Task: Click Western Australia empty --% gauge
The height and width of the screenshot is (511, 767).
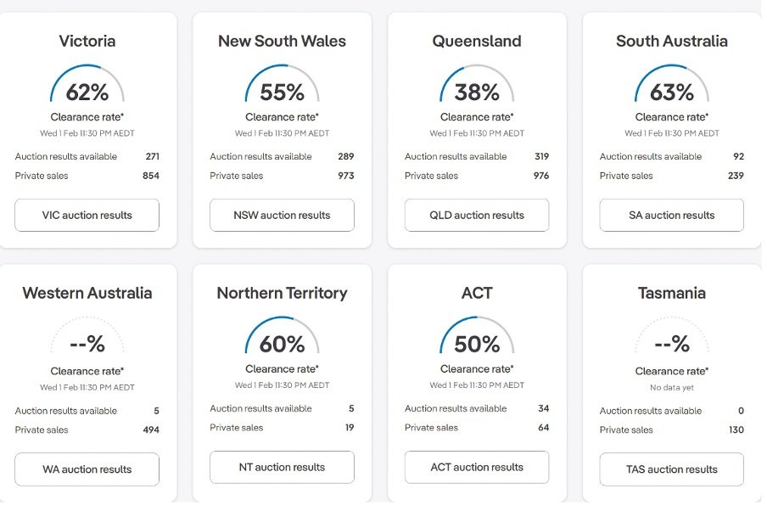Action: coord(87,336)
